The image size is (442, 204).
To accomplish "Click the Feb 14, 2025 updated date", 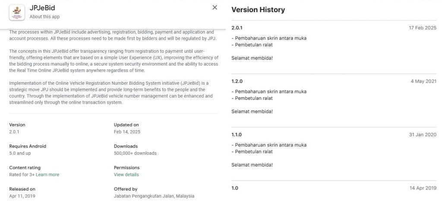I will point(127,132).
